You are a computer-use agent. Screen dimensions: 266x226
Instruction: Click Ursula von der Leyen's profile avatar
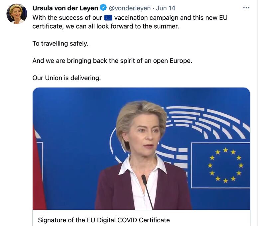click(17, 14)
